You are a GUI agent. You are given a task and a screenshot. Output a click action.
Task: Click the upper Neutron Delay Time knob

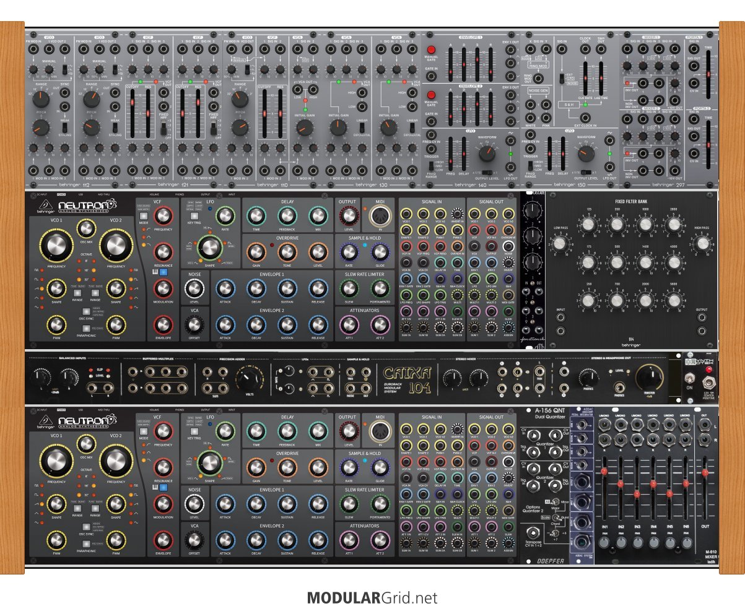(x=255, y=216)
